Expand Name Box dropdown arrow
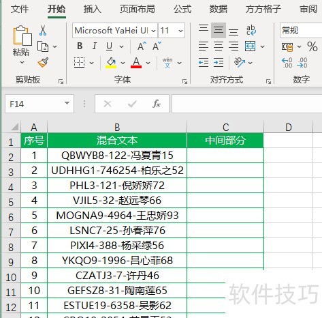This screenshot has height=318, width=322. (67, 103)
